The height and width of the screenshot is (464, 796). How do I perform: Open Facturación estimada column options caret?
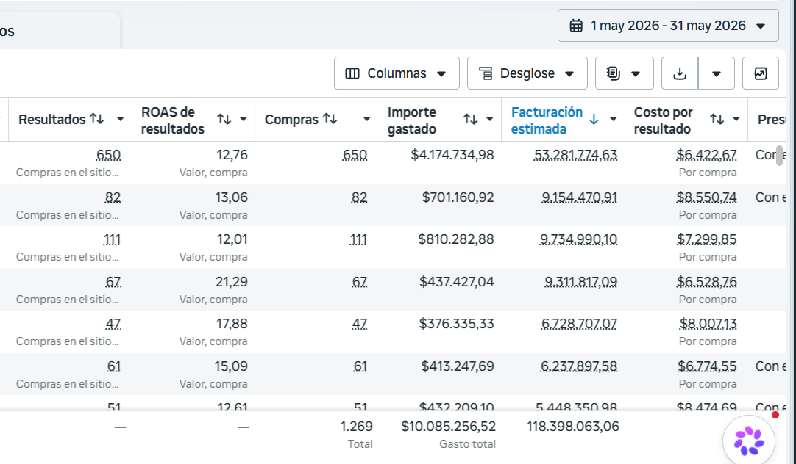tap(614, 120)
